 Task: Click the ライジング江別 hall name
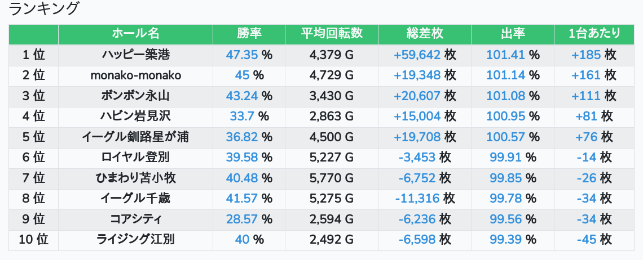click(135, 240)
